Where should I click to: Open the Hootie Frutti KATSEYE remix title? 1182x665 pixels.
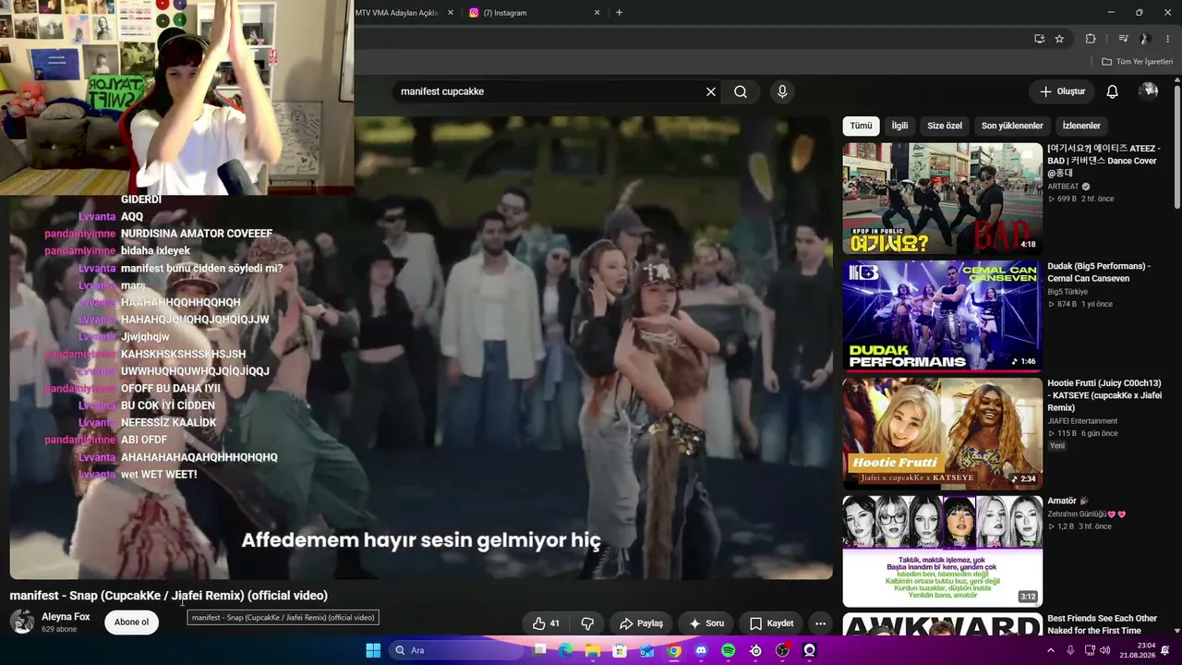1104,395
